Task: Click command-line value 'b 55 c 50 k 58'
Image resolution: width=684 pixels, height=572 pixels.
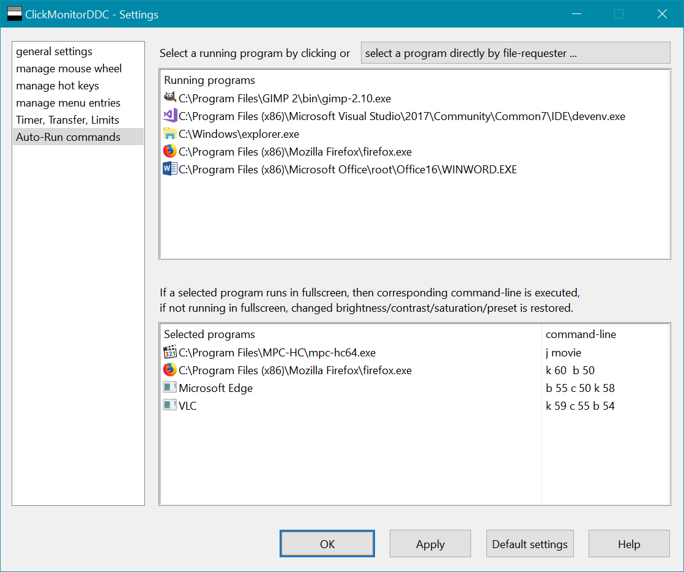Action: (580, 388)
